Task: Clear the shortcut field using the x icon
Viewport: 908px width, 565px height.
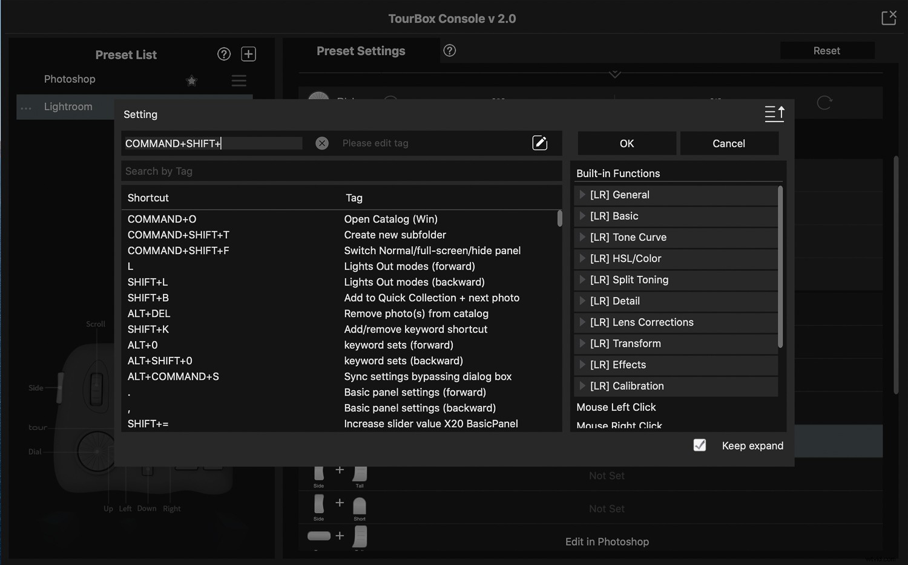Action: 321,143
